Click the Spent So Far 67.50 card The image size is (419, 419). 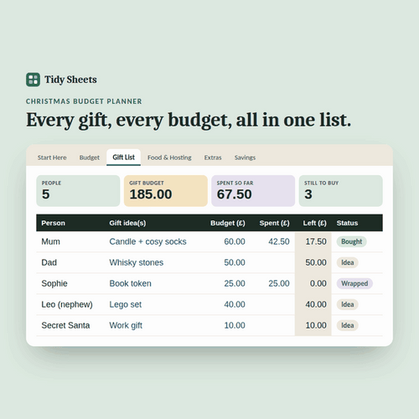click(x=253, y=191)
